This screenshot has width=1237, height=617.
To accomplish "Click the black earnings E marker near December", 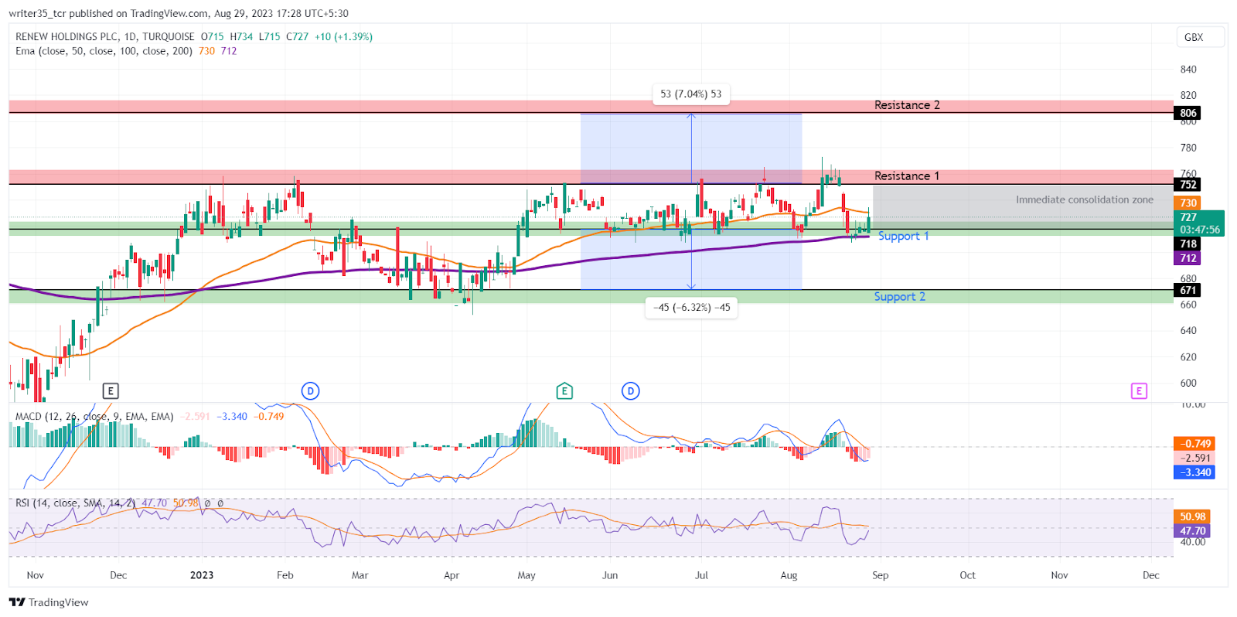I will tap(111, 391).
